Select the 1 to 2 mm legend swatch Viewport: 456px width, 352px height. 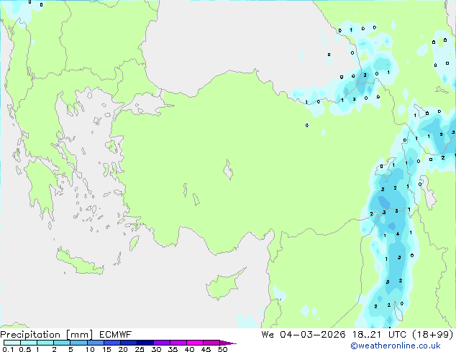pos(45,343)
